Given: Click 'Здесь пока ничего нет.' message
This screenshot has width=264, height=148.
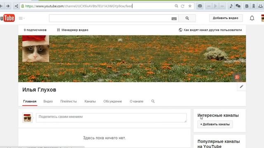Looking at the screenshot, I should 104,138.
